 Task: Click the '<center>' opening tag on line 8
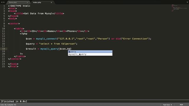pos(14,24)
